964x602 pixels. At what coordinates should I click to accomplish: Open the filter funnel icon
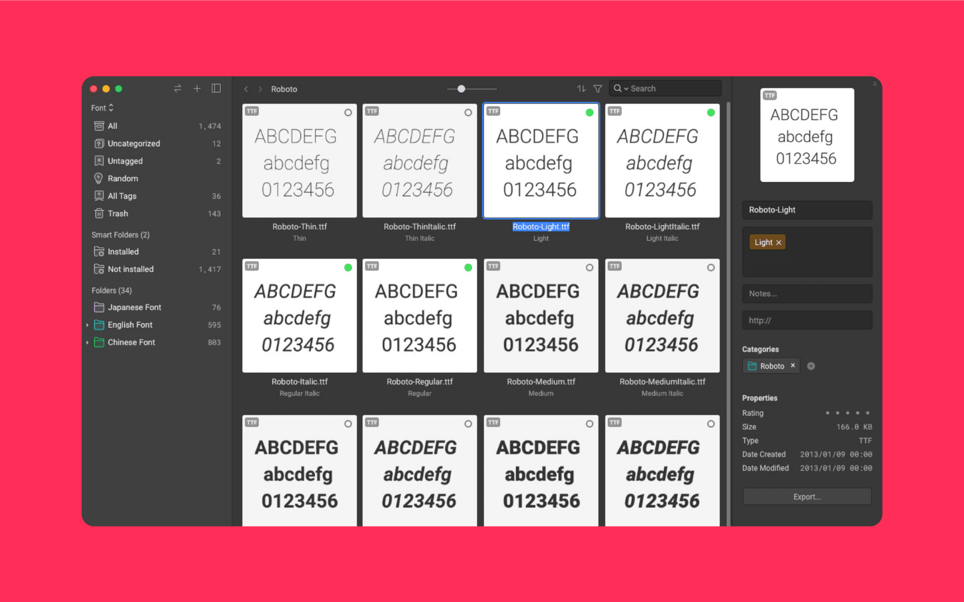pos(598,88)
